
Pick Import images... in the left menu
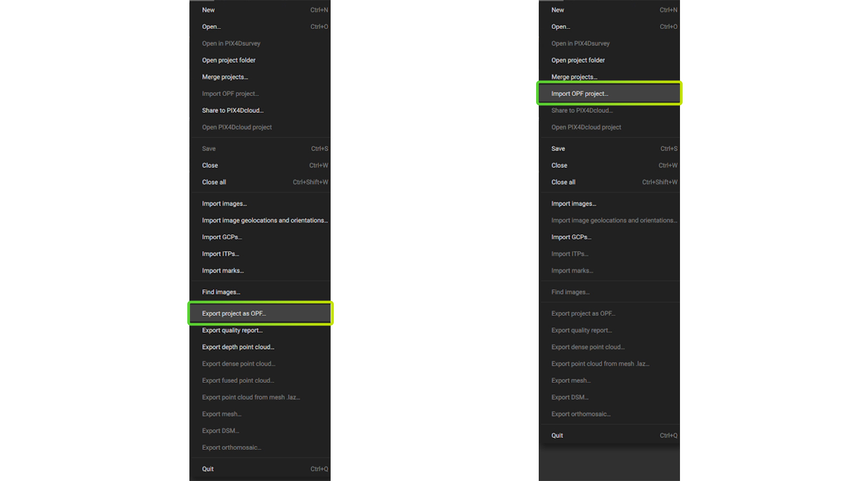pyautogui.click(x=260, y=204)
